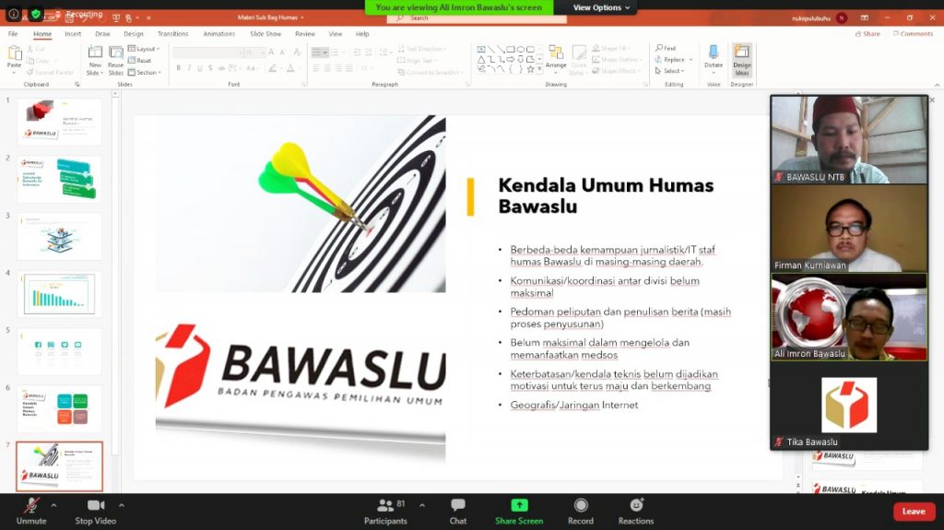
Task: Click the red Leave button
Action: point(913,512)
